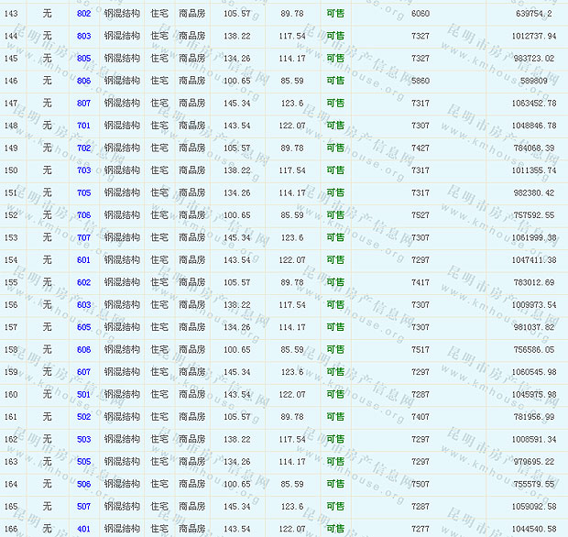Click 钢混结构 cell in row 155
Viewport: 568px width, 537px height.
coord(122,282)
